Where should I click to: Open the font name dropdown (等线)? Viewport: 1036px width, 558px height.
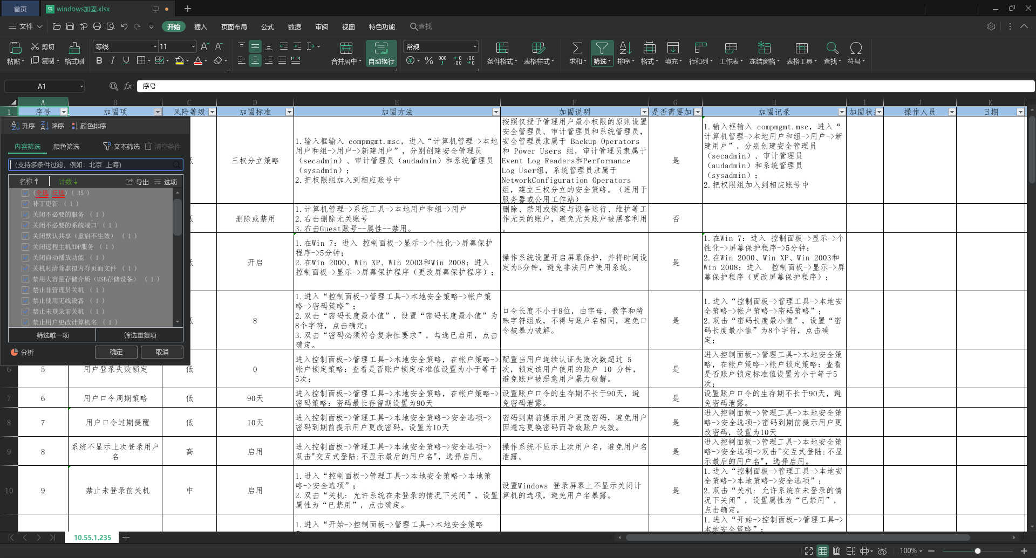tap(155, 47)
